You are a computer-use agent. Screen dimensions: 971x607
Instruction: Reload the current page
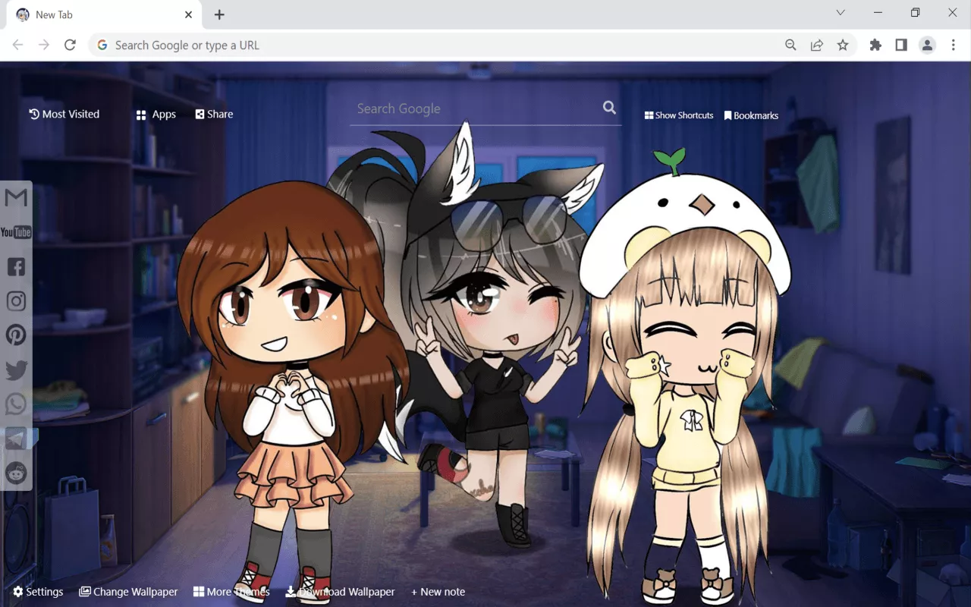[70, 46]
